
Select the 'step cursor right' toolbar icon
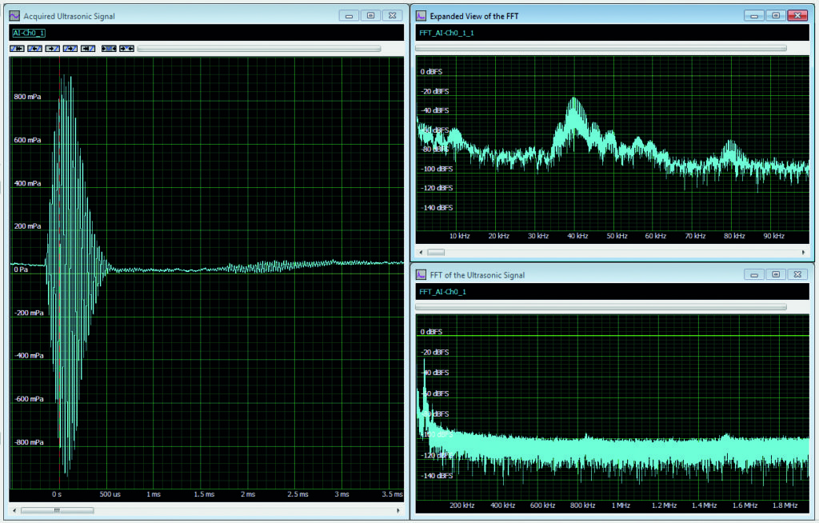pos(51,48)
